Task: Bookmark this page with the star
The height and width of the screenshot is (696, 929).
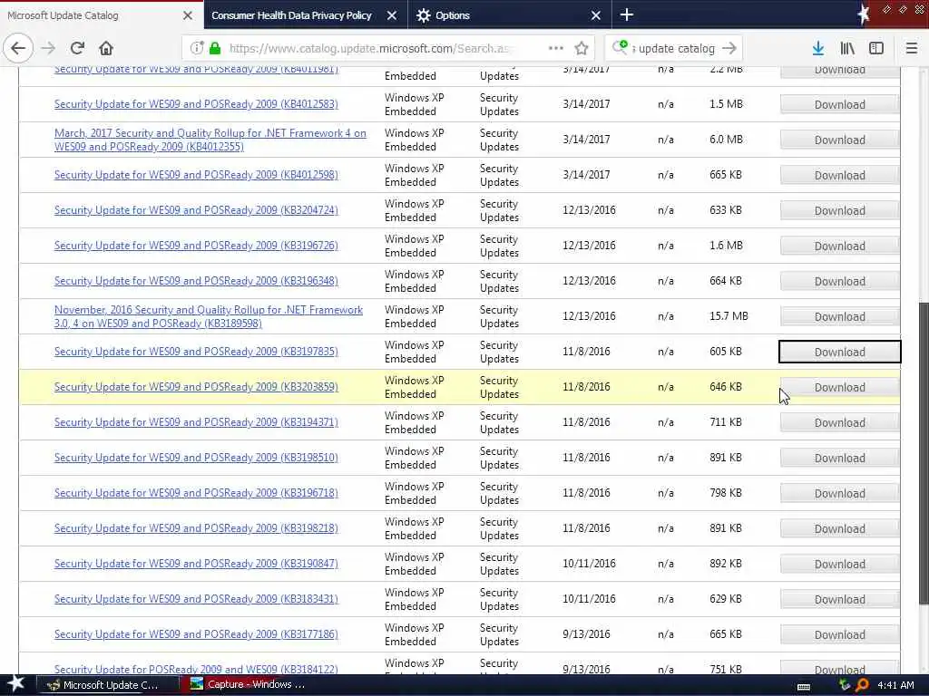Action: point(582,49)
